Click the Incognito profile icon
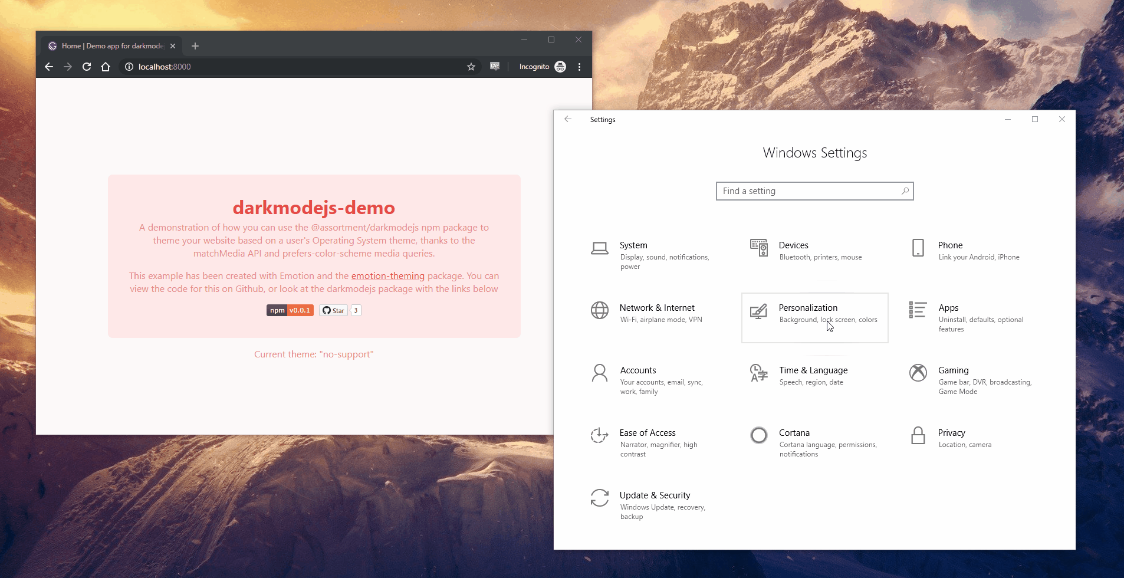The height and width of the screenshot is (578, 1124). tap(560, 67)
